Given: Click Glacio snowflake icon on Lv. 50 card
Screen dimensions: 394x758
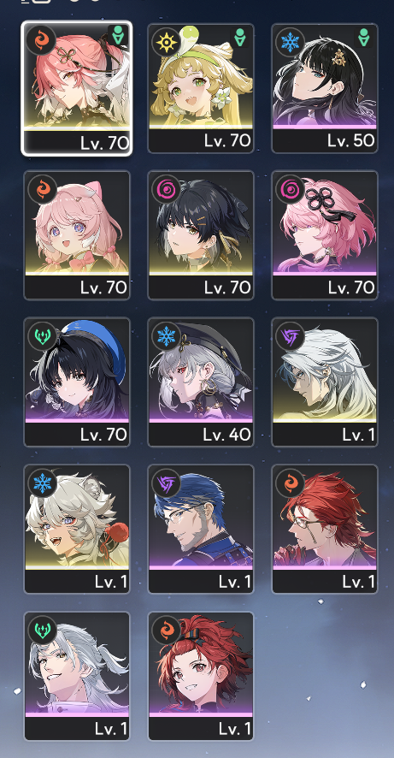Looking at the screenshot, I should [290, 42].
